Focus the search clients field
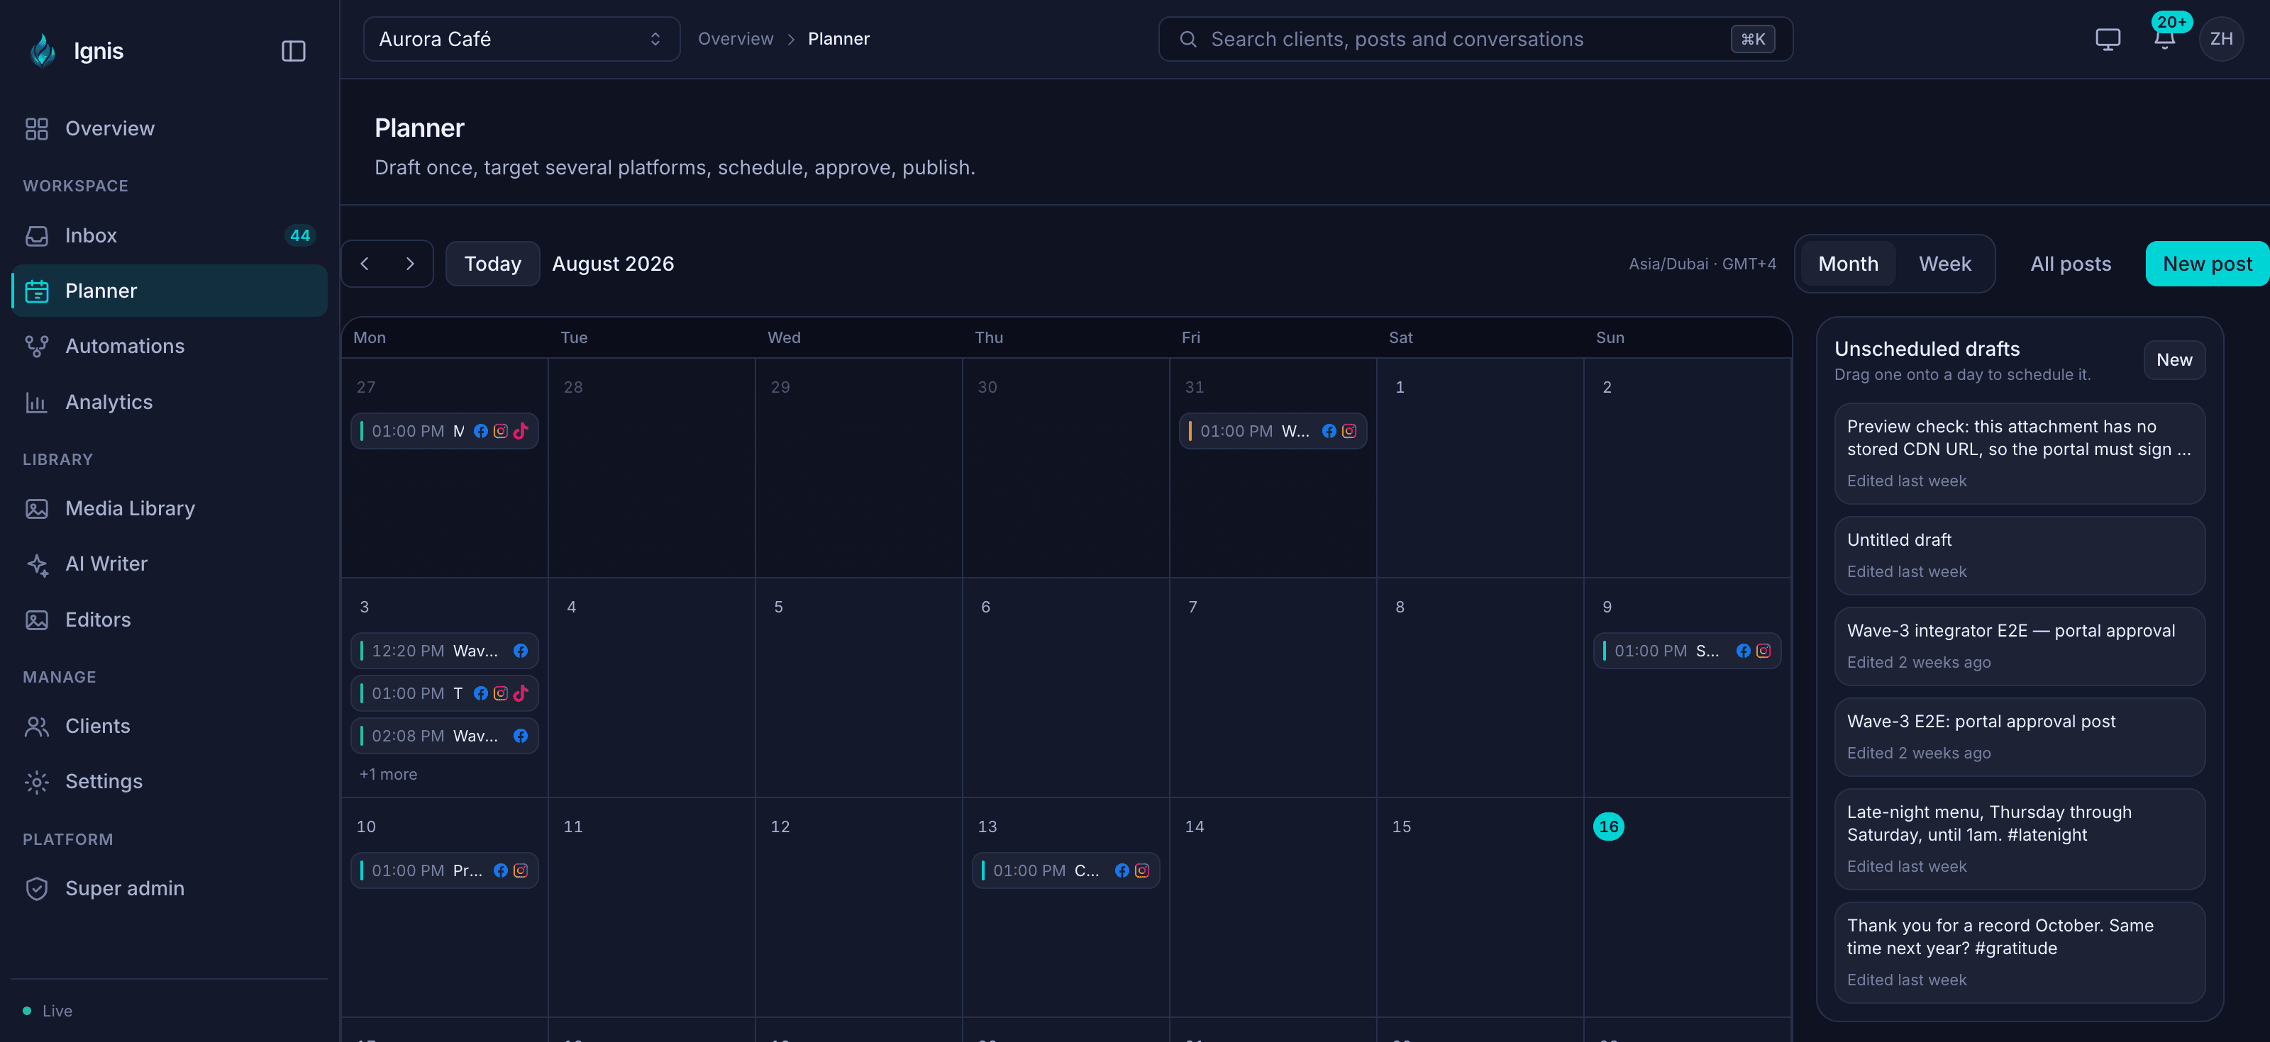Image resolution: width=2270 pixels, height=1042 pixels. 1475,39
